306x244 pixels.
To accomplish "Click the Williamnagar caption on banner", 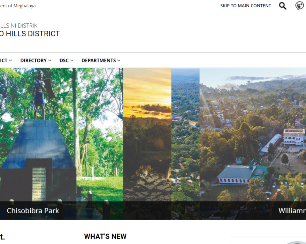I will coord(292,211).
